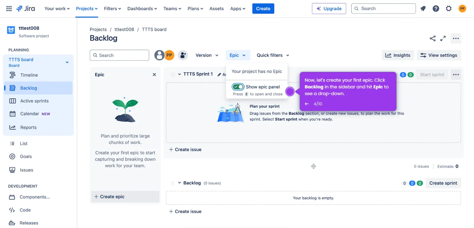The width and height of the screenshot is (474, 228).
Task: Click the share icon on Backlog page
Action: click(433, 38)
